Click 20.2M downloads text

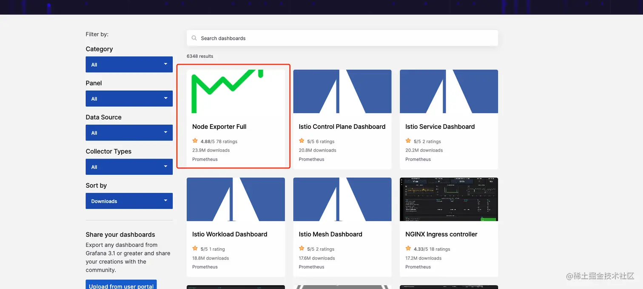[x=424, y=150]
